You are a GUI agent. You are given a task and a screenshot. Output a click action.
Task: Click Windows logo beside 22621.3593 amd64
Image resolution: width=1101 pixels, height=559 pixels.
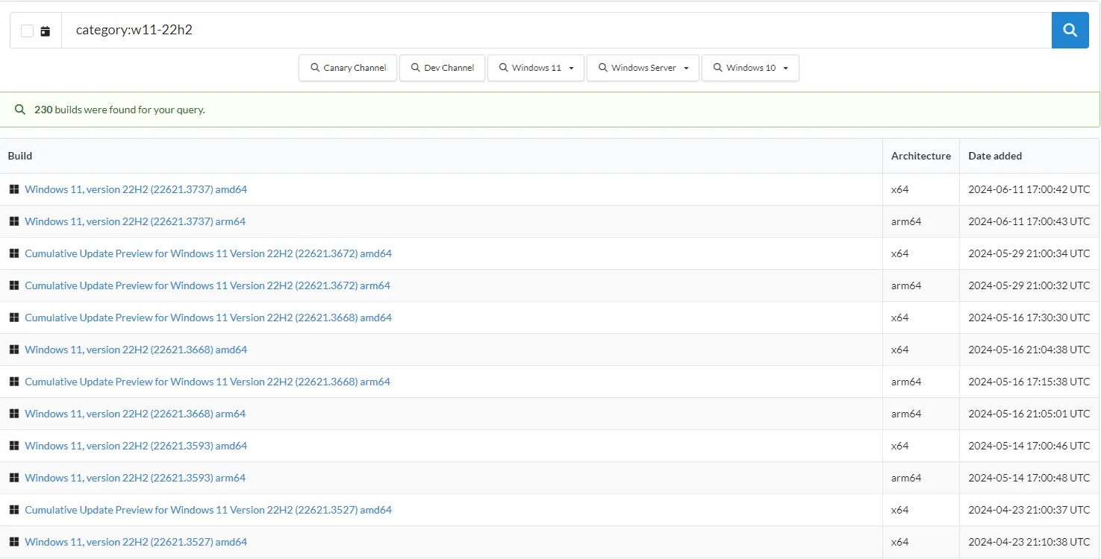13,446
